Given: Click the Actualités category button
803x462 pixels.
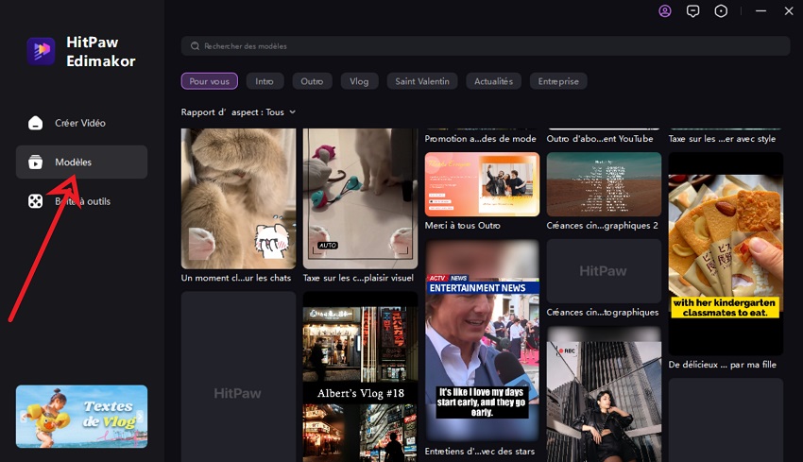Looking at the screenshot, I should [493, 81].
